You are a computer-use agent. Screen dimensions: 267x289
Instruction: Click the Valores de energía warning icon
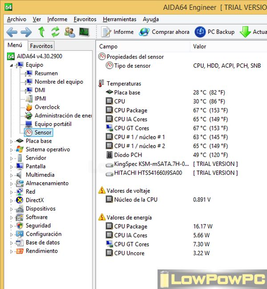101,217
